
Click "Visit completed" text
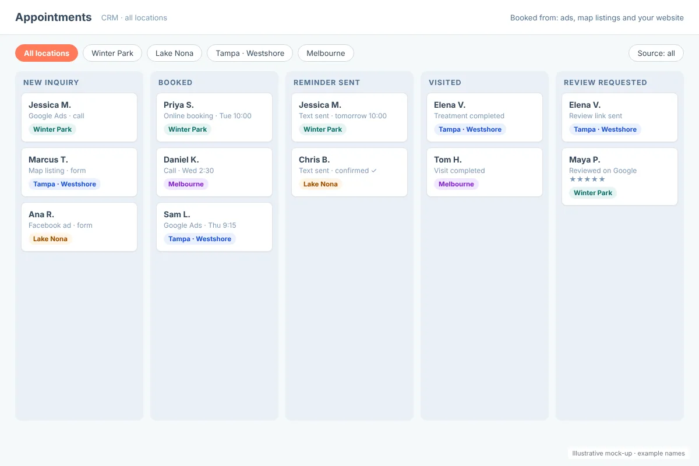pyautogui.click(x=460, y=171)
